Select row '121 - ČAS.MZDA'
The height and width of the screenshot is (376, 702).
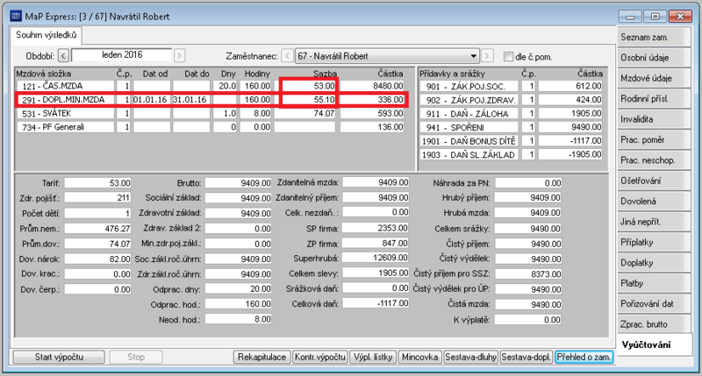pos(211,86)
